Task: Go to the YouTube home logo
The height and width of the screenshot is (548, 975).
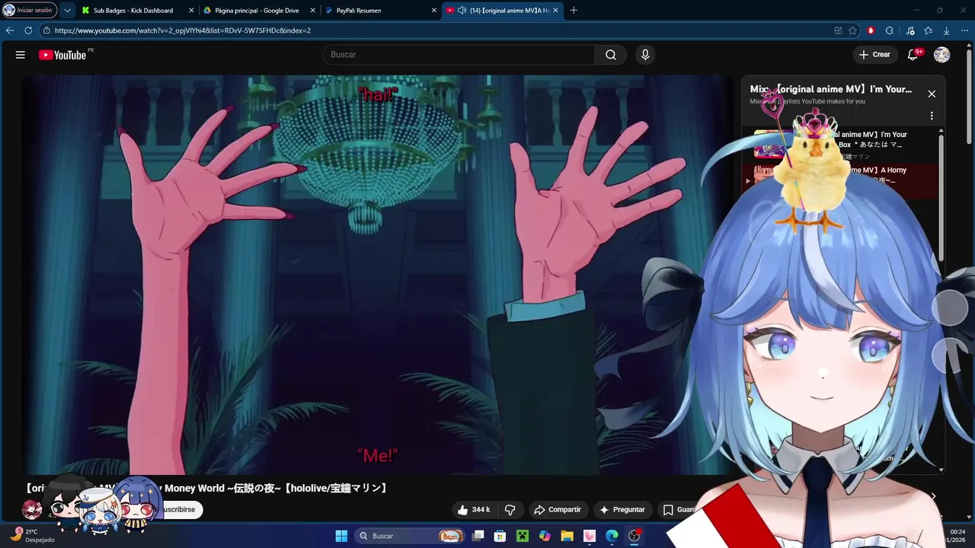Action: 62,55
